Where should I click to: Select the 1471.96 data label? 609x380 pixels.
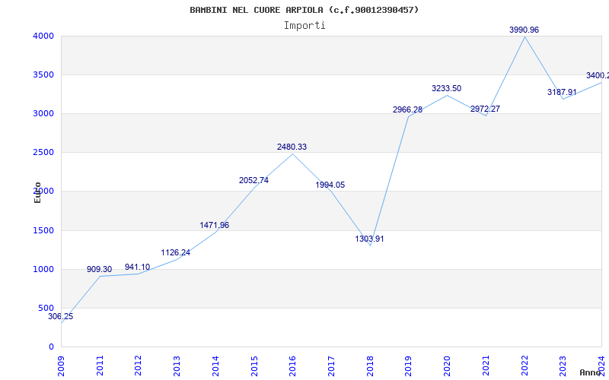pyautogui.click(x=215, y=225)
